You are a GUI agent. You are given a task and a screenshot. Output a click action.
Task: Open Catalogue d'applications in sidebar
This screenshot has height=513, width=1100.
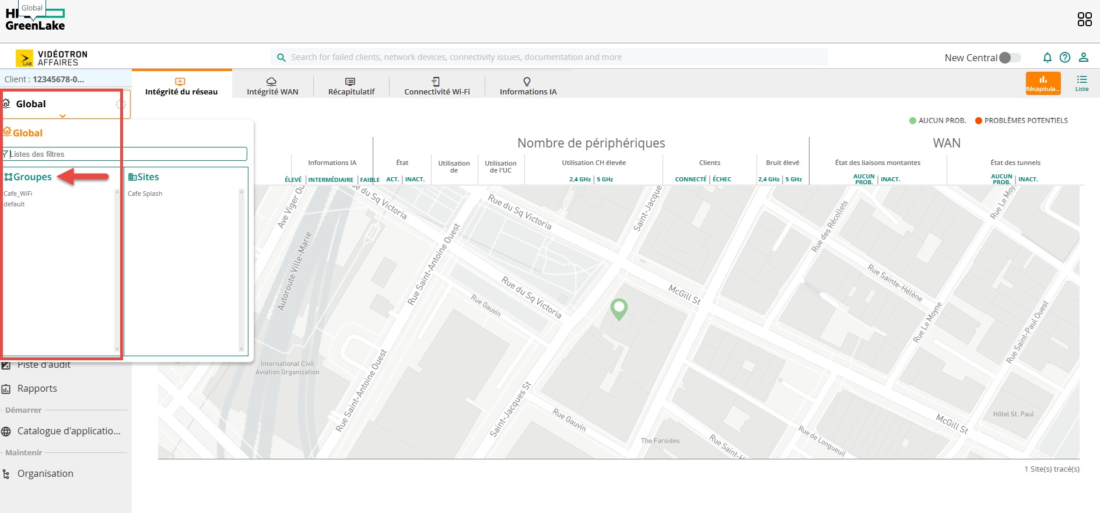68,431
